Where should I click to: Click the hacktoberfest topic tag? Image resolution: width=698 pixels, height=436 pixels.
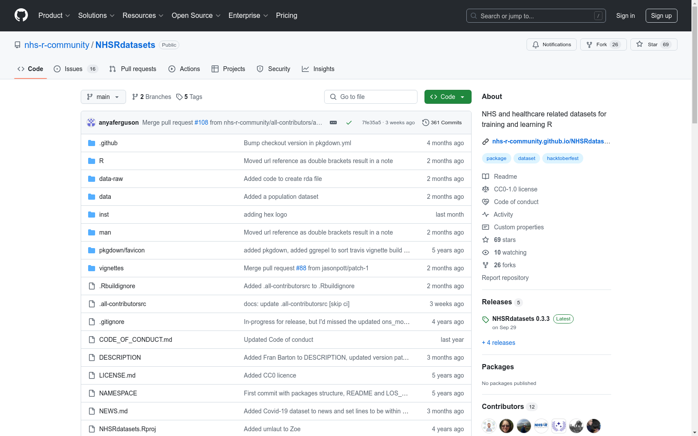(563, 158)
